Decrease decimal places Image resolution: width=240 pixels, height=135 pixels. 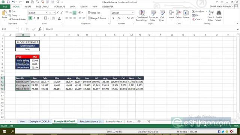pos(132,18)
